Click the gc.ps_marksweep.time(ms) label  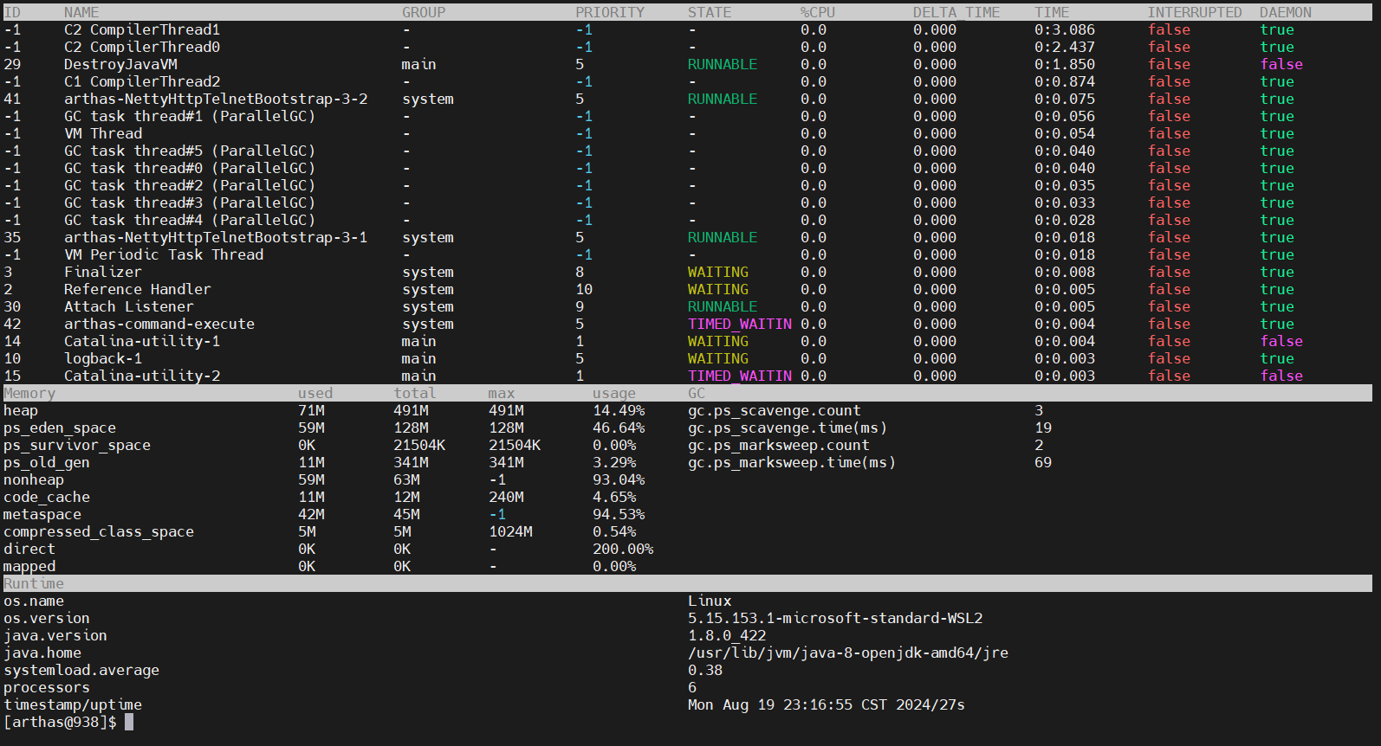click(791, 463)
